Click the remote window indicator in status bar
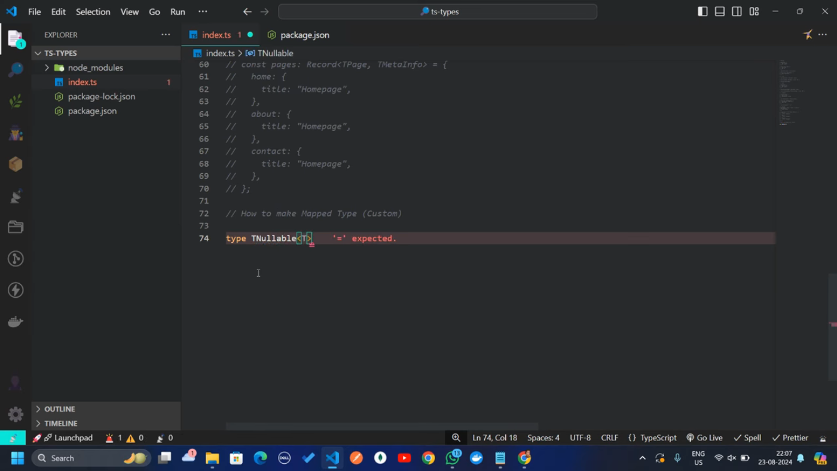 [13, 438]
